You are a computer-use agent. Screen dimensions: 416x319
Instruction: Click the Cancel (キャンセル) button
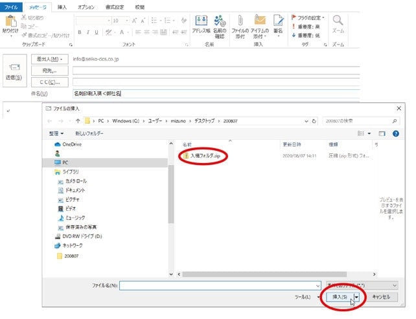coord(380,296)
